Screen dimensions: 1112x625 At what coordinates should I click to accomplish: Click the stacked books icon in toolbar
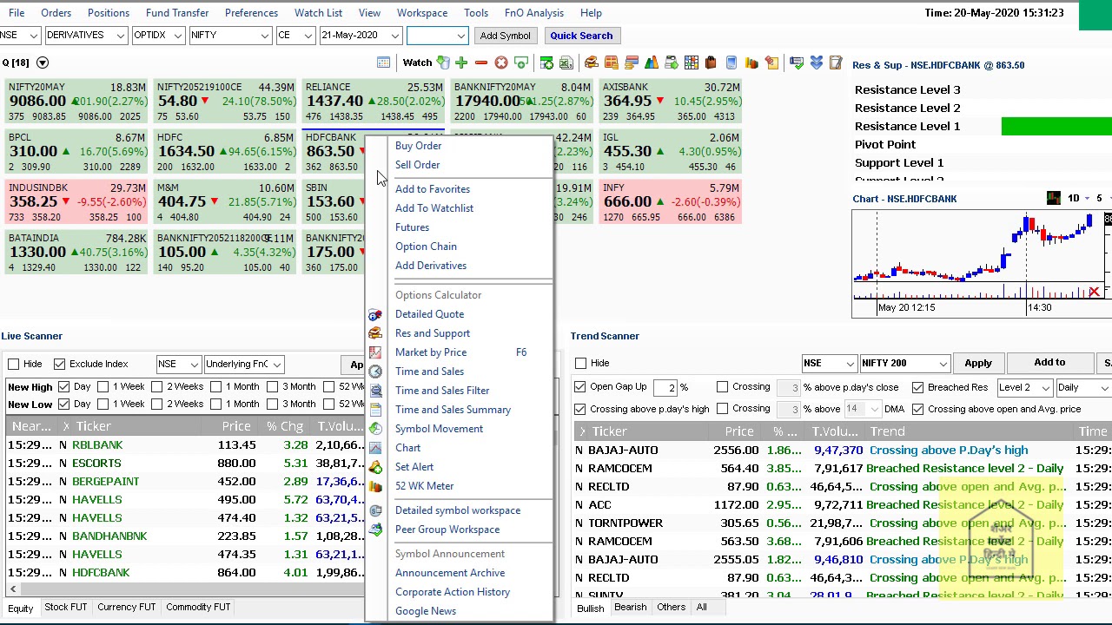(592, 62)
